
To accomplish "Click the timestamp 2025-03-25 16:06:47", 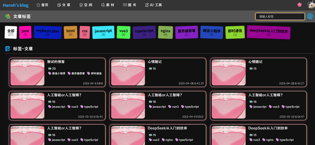I will click(292, 117).
